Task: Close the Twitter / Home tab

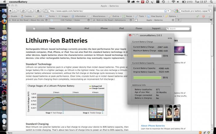Action: (x=89, y=20)
